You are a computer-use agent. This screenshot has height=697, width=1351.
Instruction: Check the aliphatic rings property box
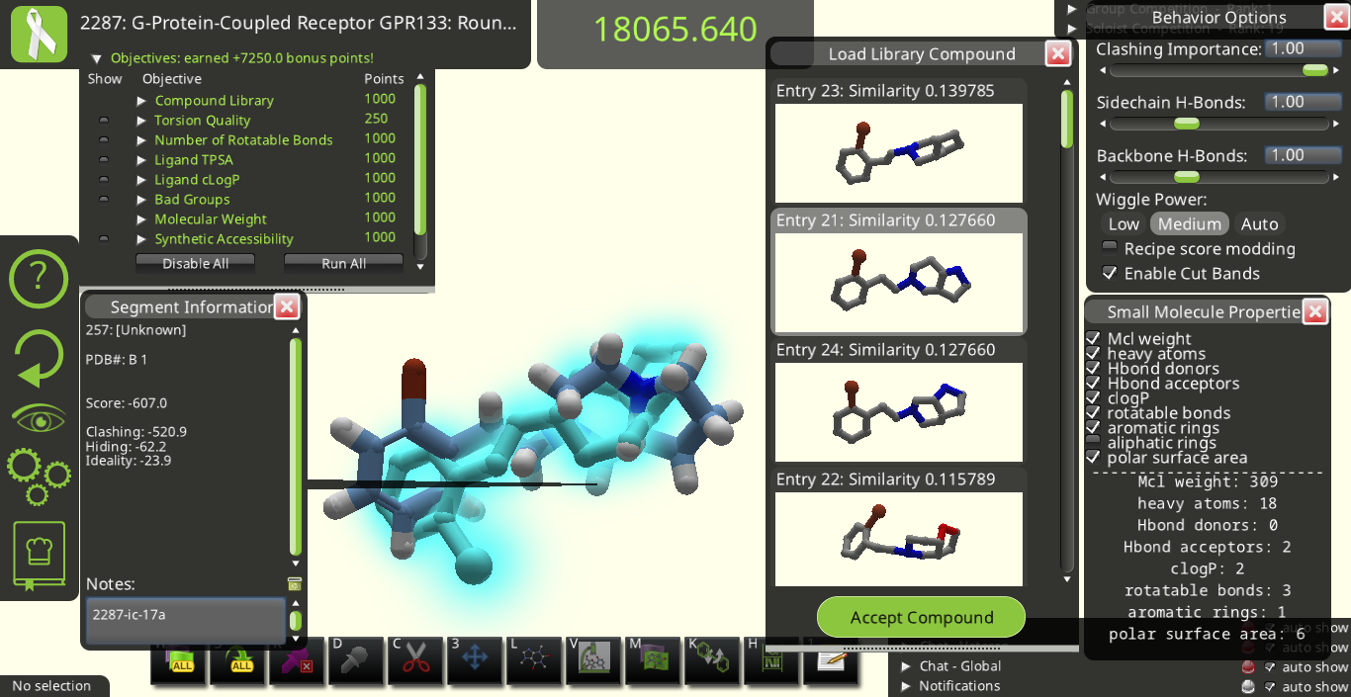pos(1093,443)
